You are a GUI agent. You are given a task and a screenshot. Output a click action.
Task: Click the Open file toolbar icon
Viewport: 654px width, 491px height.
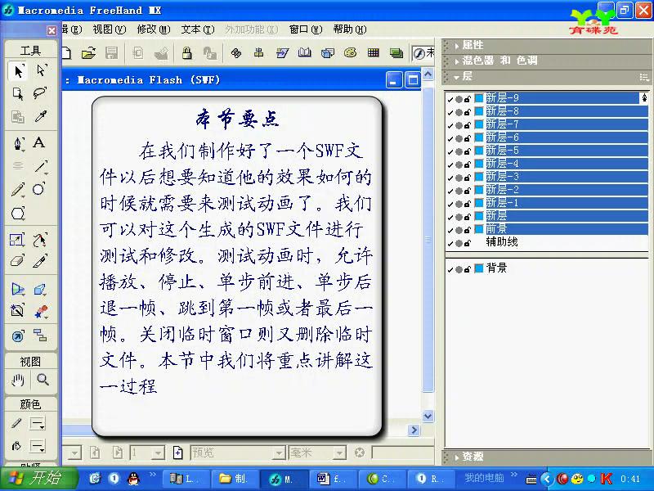coord(88,53)
